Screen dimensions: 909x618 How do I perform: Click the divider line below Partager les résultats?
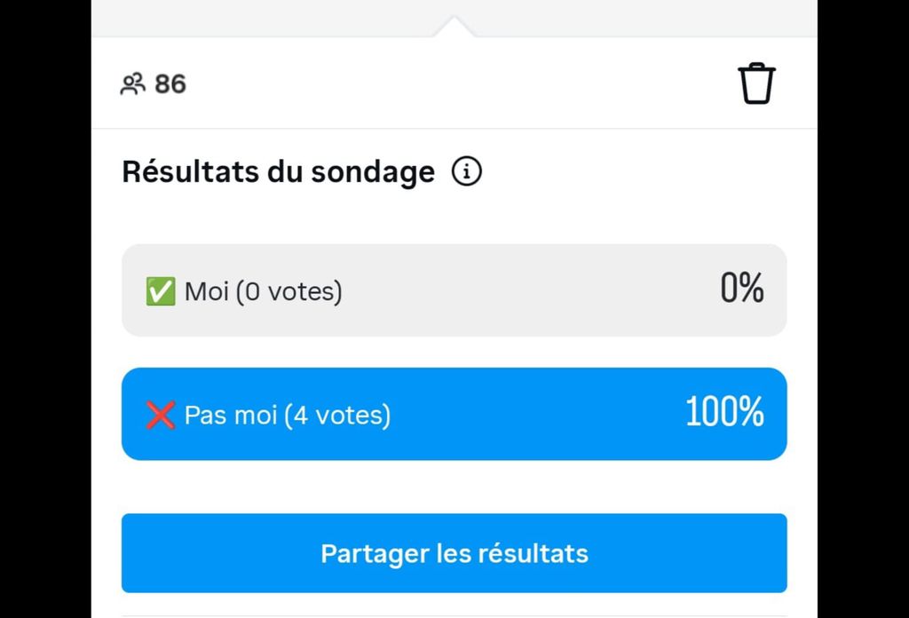(454, 616)
